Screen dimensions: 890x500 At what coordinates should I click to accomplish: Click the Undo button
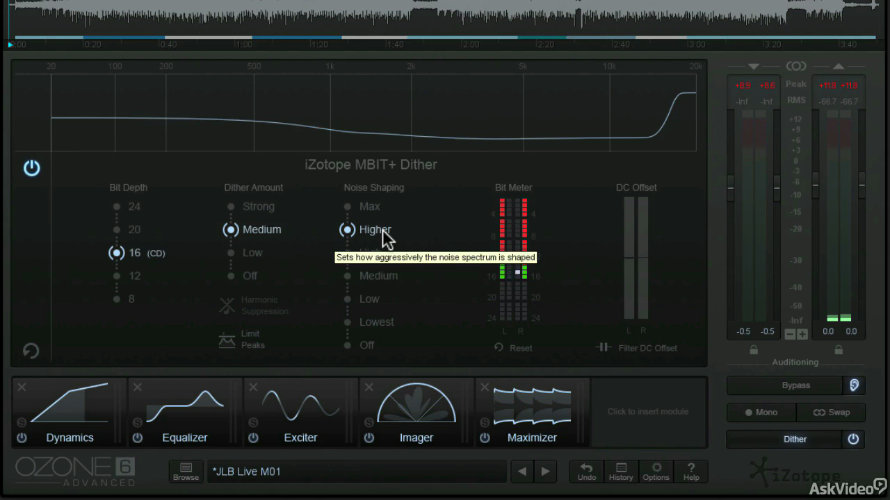coord(587,472)
